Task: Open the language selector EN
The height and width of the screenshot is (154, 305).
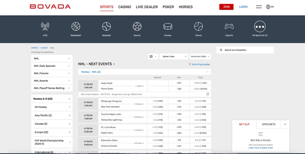Action: [270, 7]
